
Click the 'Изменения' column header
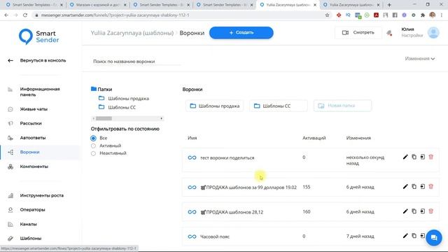[358, 138]
